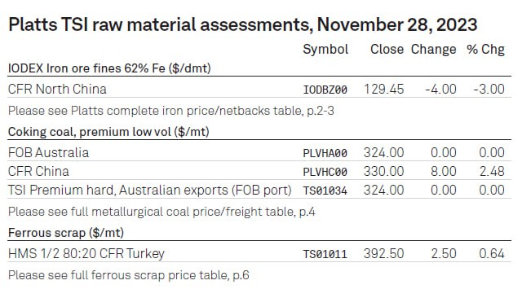Select the TSI Premium hard Australian exports row
Viewport: 522px width, 298px height.
point(259,190)
